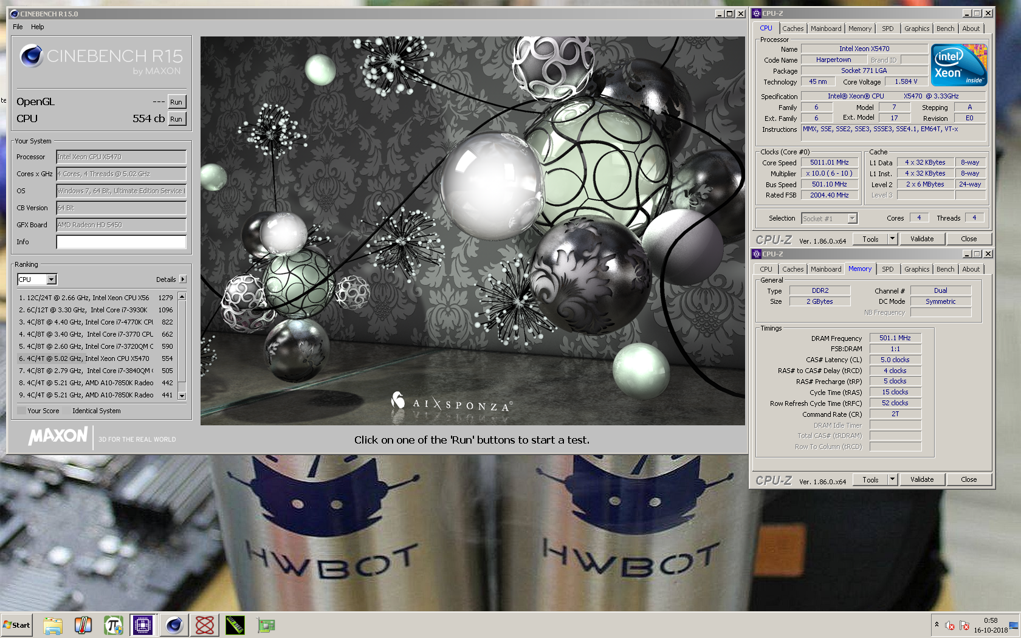Open the Ranking CPU dropdown

coord(37,280)
